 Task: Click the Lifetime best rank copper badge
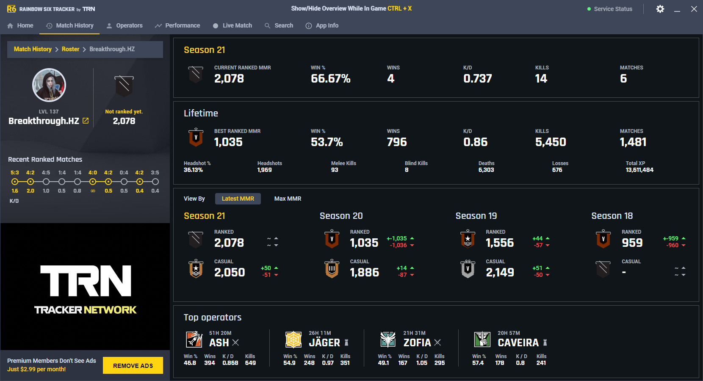(196, 137)
